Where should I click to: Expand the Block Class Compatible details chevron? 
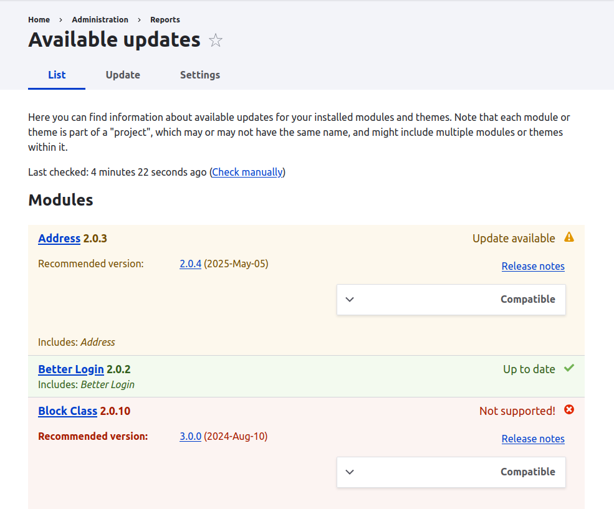350,472
